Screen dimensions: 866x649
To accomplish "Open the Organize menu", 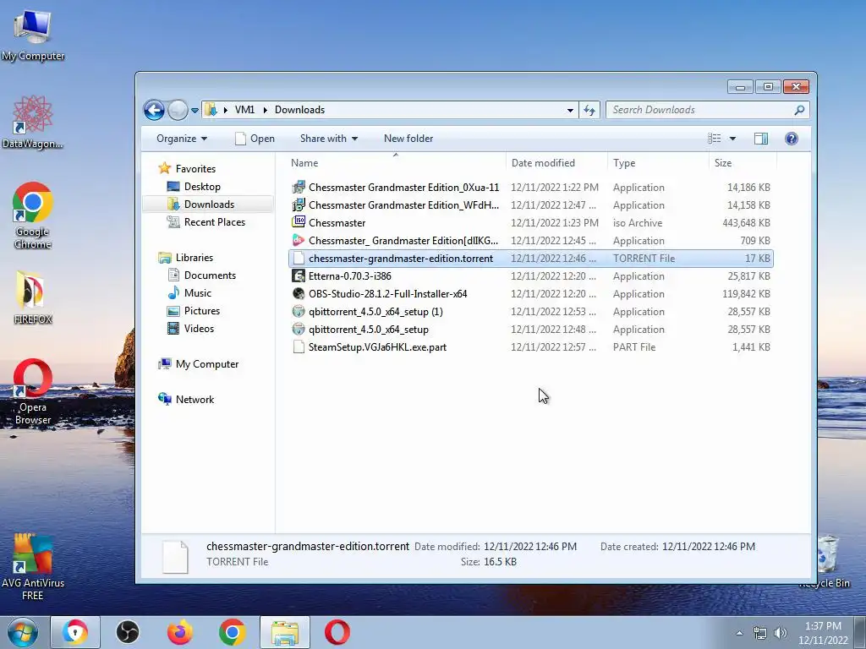I will (182, 139).
